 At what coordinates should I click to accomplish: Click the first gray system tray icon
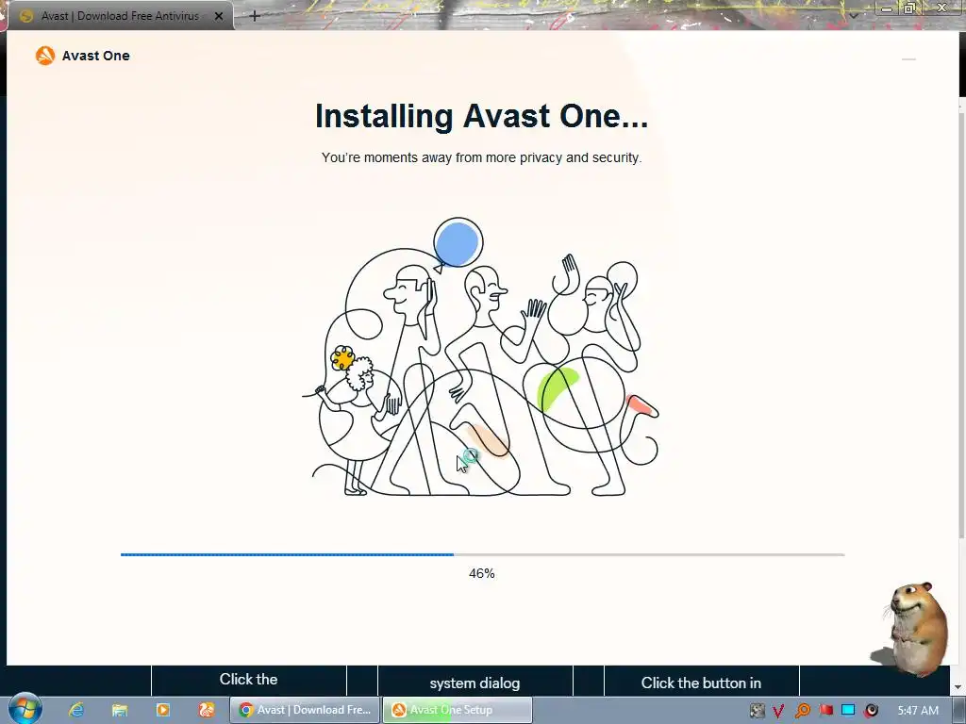pos(758,711)
